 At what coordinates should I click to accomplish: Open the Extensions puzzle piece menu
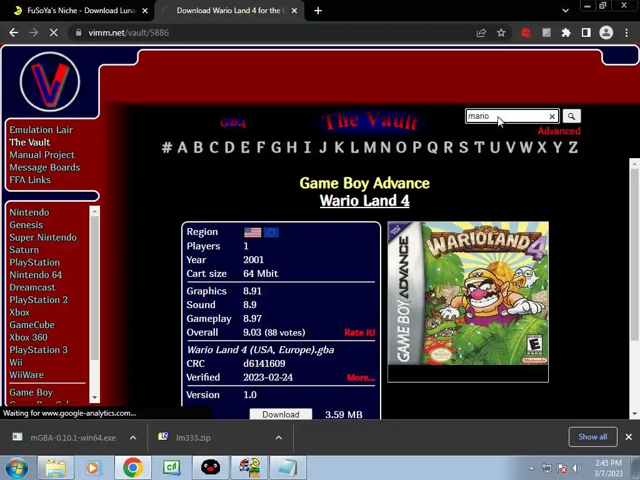[566, 32]
